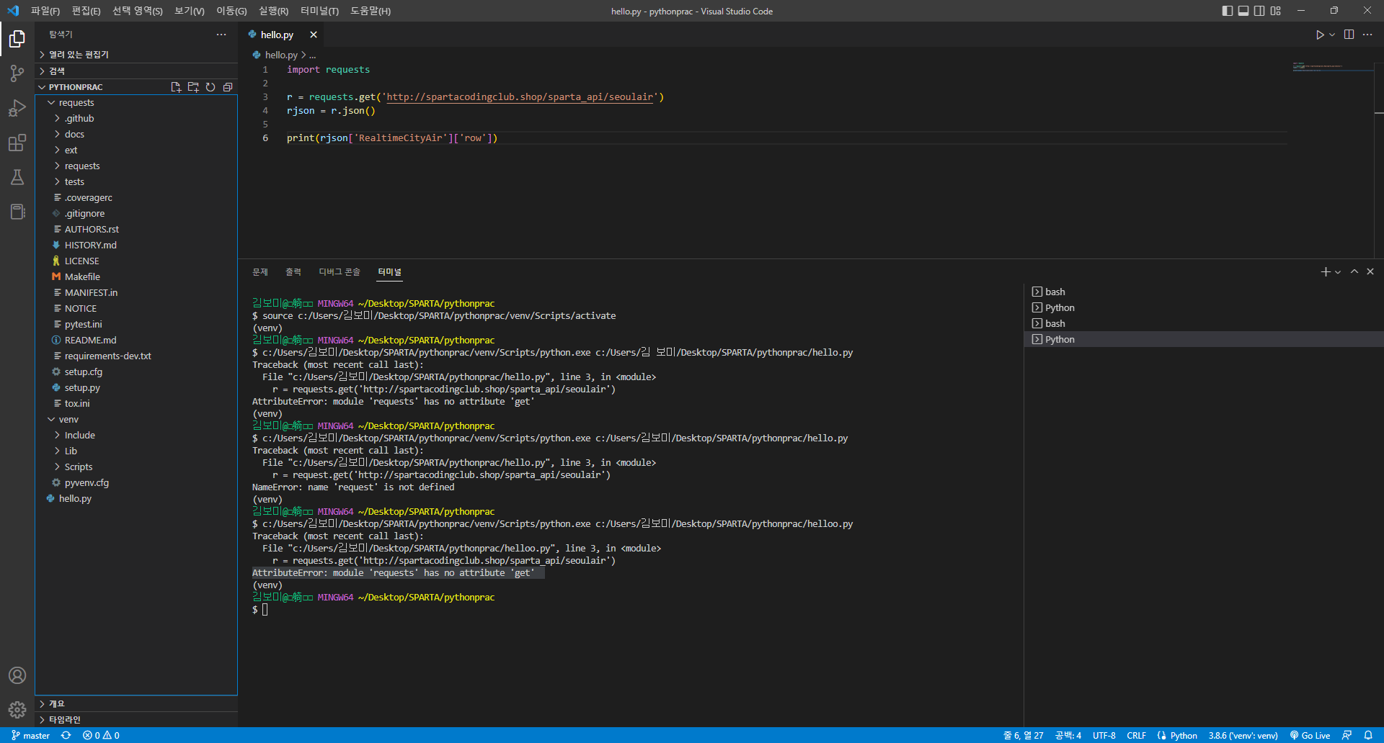This screenshot has width=1384, height=743.
Task: Place cursor in terminal prompt
Action: (265, 609)
